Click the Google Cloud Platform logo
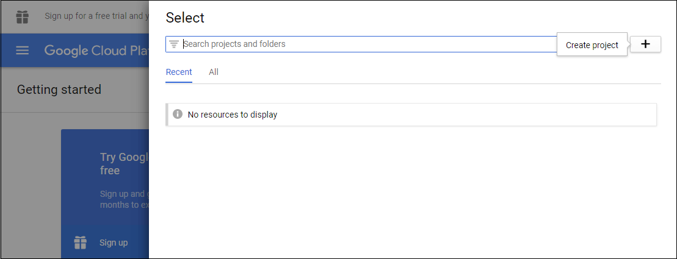Viewport: 677px width, 259px height. (x=96, y=51)
